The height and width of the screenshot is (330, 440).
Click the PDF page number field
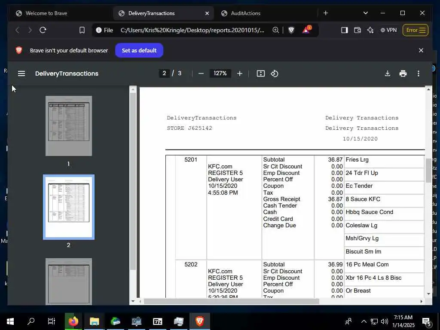pyautogui.click(x=164, y=73)
